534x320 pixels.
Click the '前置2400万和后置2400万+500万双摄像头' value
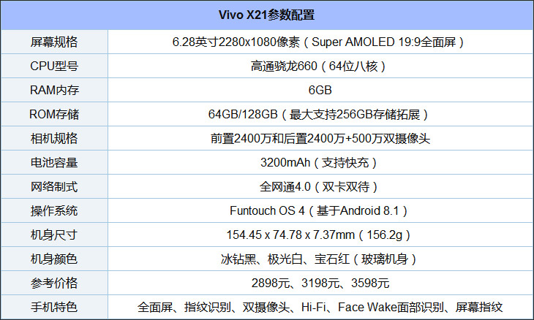(x=320, y=138)
